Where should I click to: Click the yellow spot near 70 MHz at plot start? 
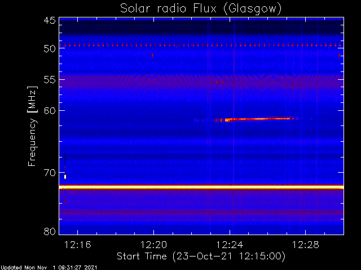65,177
